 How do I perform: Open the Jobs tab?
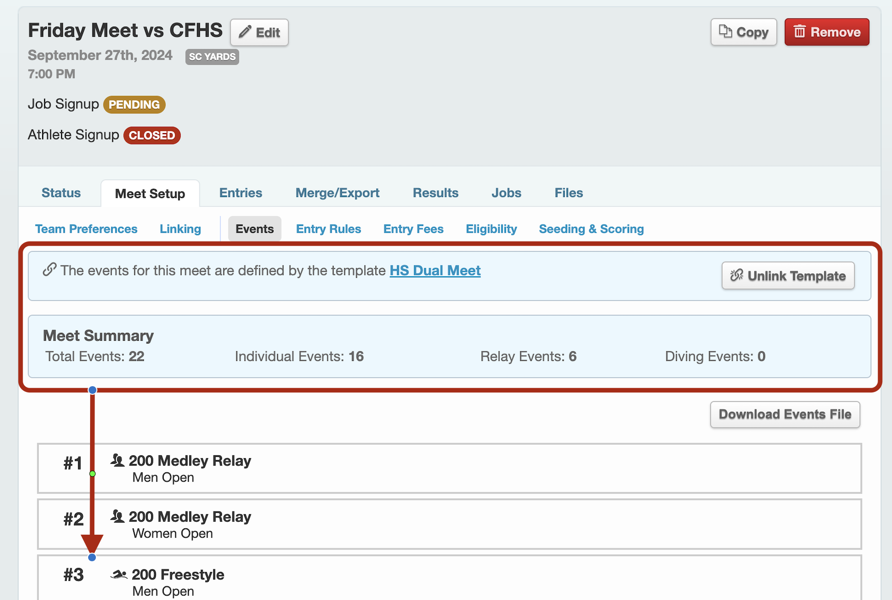point(506,193)
